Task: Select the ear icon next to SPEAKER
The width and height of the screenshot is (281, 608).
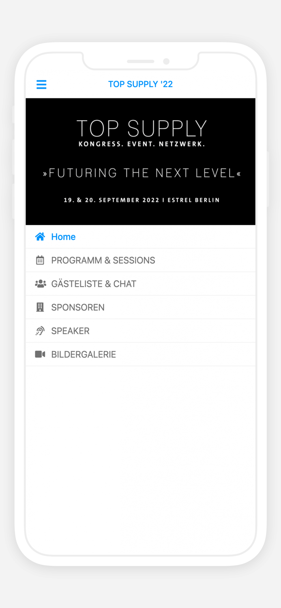Action: click(40, 331)
